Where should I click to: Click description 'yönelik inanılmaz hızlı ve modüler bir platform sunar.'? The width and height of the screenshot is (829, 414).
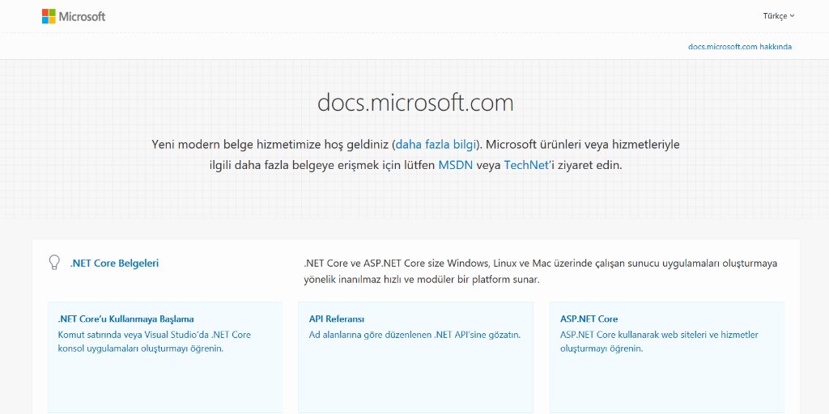(422, 280)
